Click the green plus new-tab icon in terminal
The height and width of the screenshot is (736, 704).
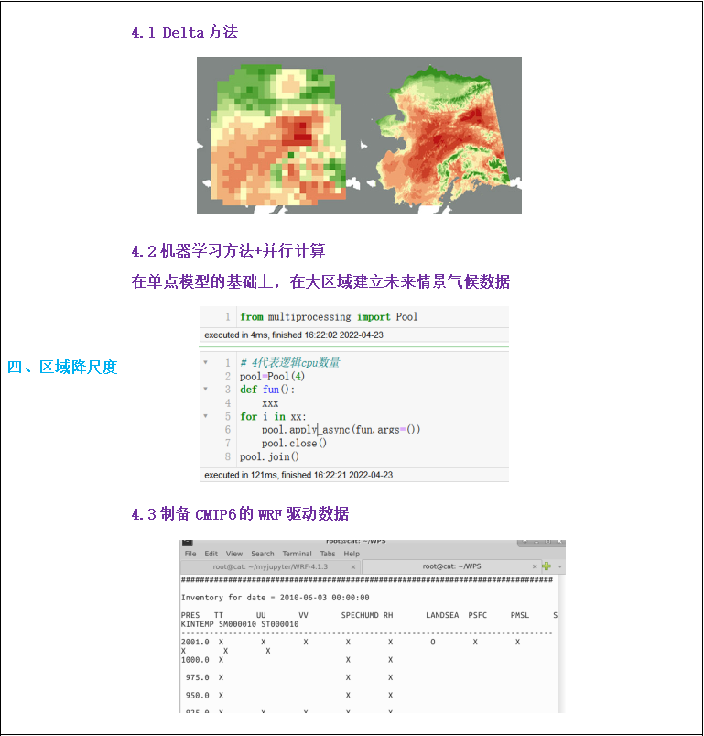(547, 566)
